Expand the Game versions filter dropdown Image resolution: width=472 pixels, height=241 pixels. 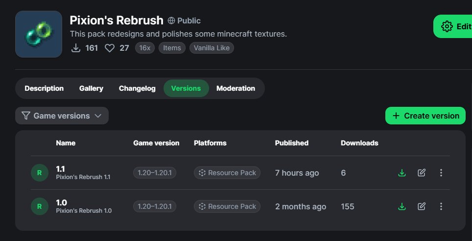[x=62, y=116]
